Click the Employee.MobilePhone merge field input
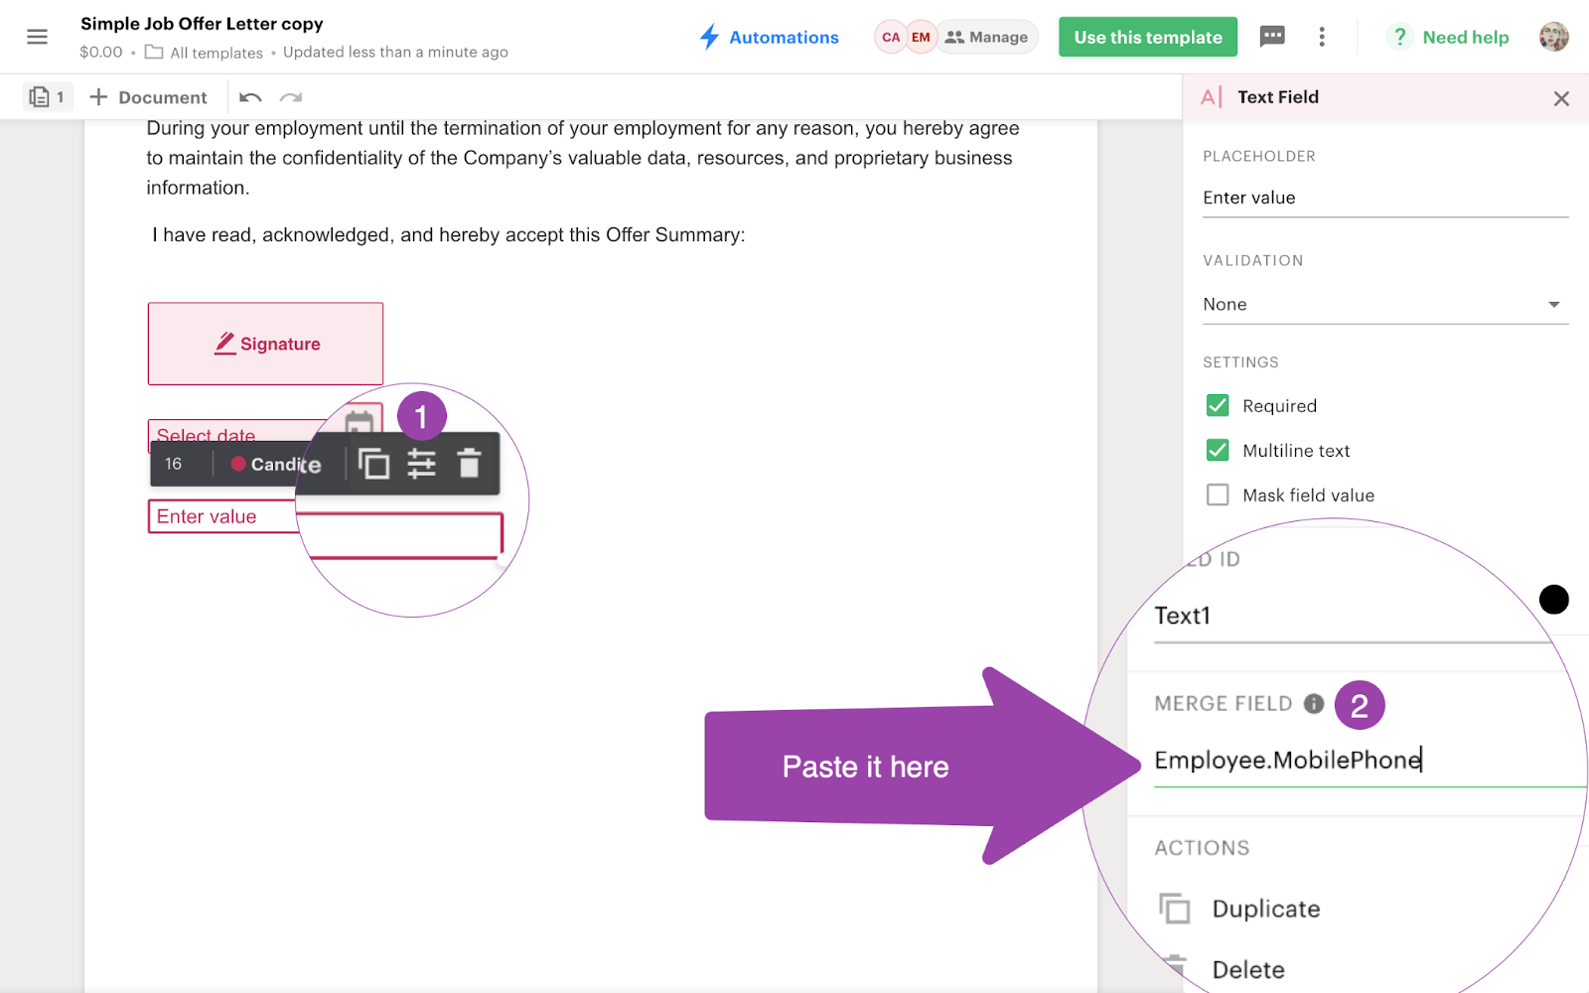 (x=1371, y=761)
